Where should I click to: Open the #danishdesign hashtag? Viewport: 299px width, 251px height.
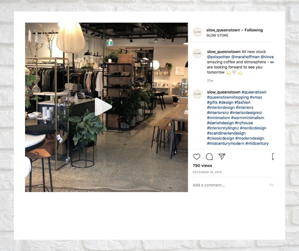tap(220, 123)
